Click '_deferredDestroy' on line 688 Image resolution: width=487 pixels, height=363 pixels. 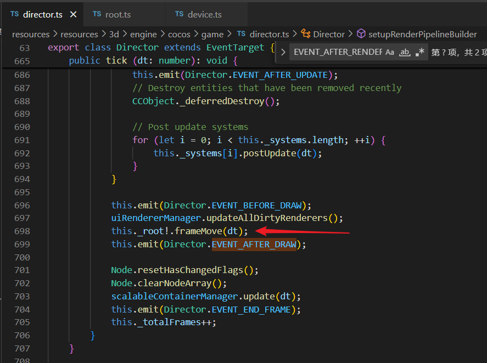coord(222,101)
